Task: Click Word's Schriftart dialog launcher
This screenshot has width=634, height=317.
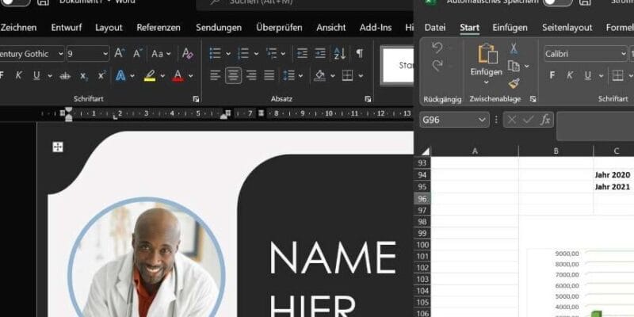Action: tap(196, 99)
